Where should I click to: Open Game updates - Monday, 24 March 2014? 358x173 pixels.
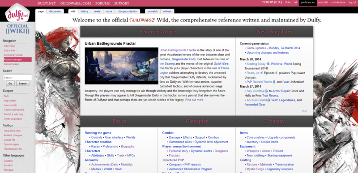tap(273, 48)
